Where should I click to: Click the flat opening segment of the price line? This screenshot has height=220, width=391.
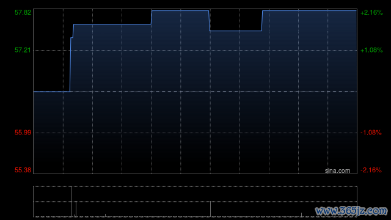[51, 92]
